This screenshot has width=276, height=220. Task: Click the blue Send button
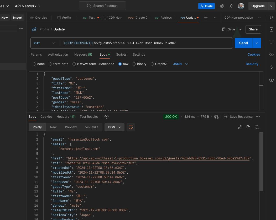[x=243, y=43]
